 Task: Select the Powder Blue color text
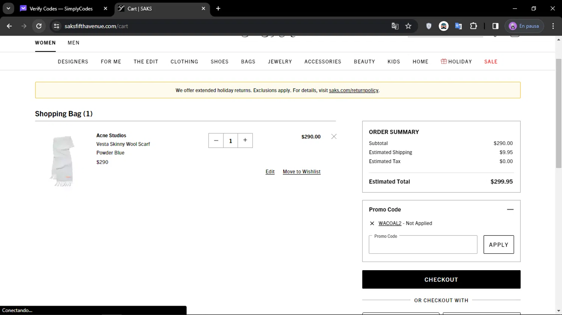coord(110,152)
